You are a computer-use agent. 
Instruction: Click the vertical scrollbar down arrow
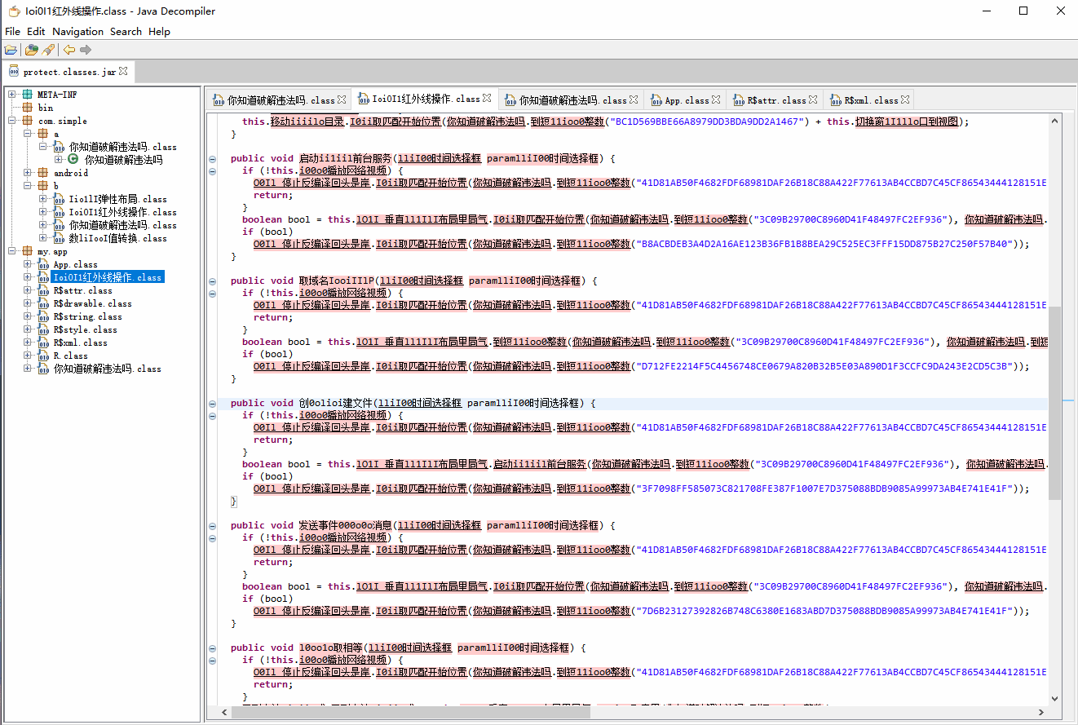(1054, 698)
